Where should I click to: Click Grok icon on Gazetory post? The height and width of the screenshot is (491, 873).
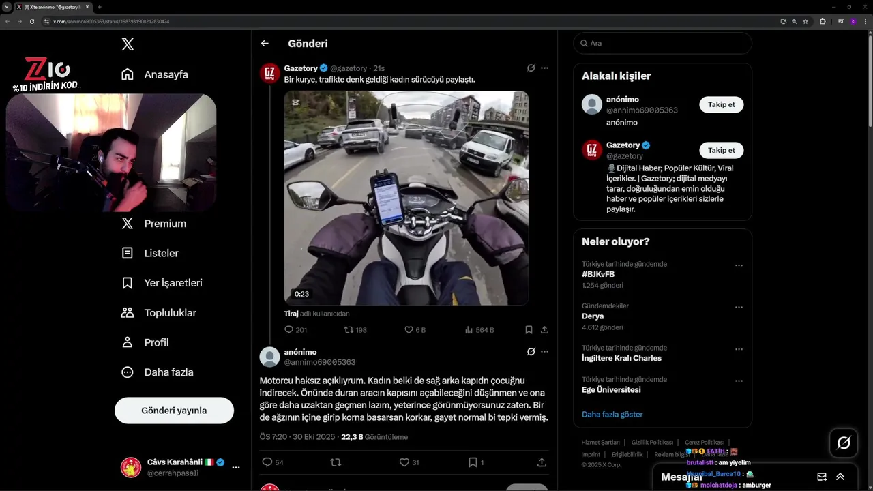tap(531, 68)
